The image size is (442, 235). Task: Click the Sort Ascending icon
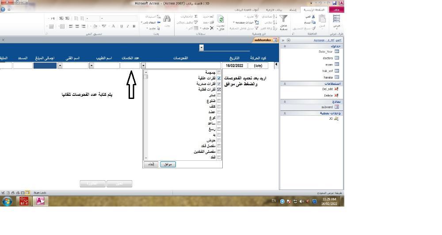[x=275, y=17]
